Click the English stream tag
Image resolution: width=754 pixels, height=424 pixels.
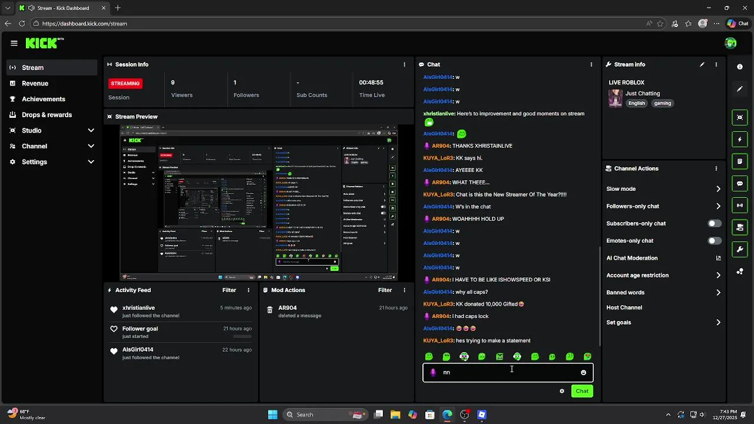click(637, 103)
